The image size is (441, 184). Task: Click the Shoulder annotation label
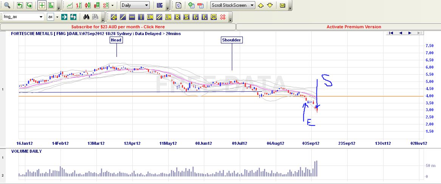(x=231, y=40)
